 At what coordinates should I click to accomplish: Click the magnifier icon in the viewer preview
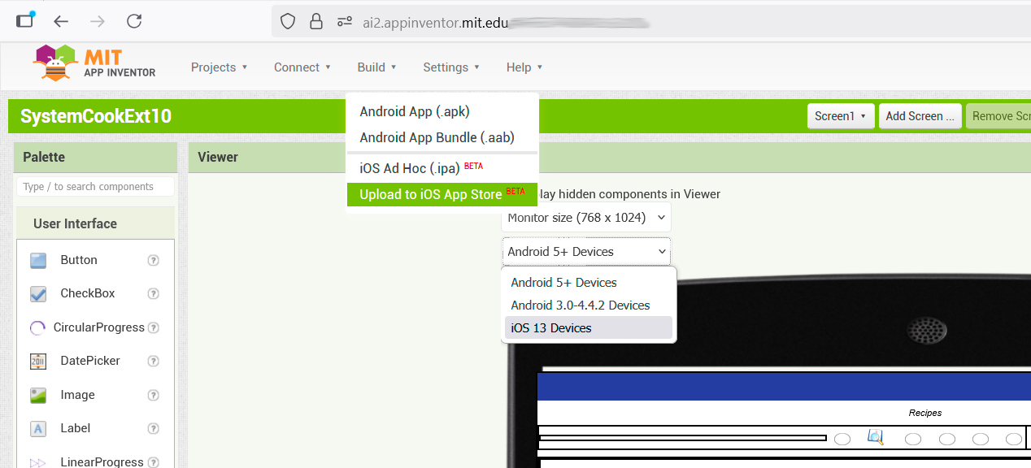click(x=875, y=437)
